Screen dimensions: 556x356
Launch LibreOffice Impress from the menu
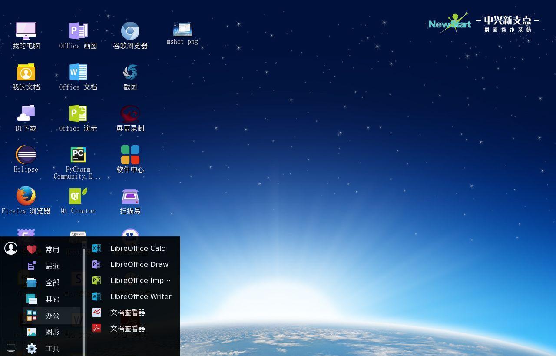[x=132, y=280]
